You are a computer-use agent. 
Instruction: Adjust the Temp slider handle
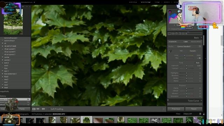184,55
